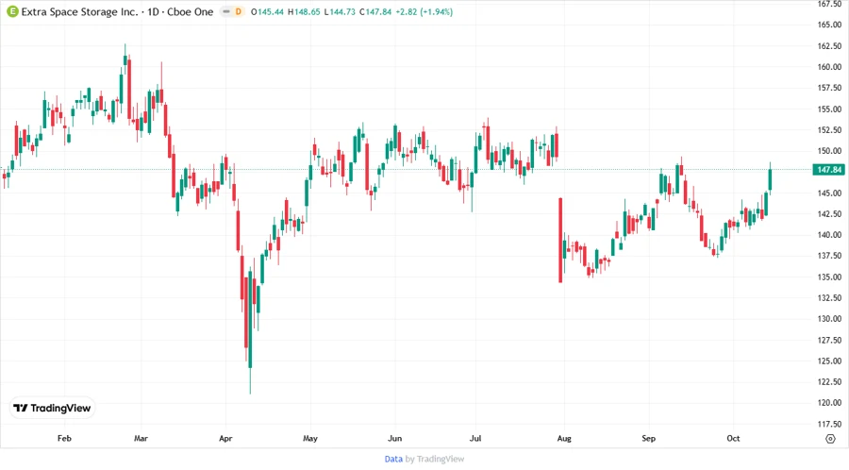Click the Aug label on time axis

(564, 438)
